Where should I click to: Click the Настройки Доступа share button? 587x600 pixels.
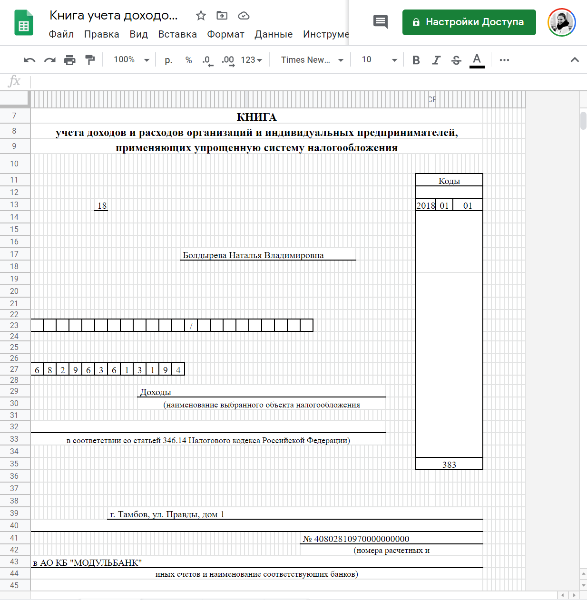click(x=469, y=22)
